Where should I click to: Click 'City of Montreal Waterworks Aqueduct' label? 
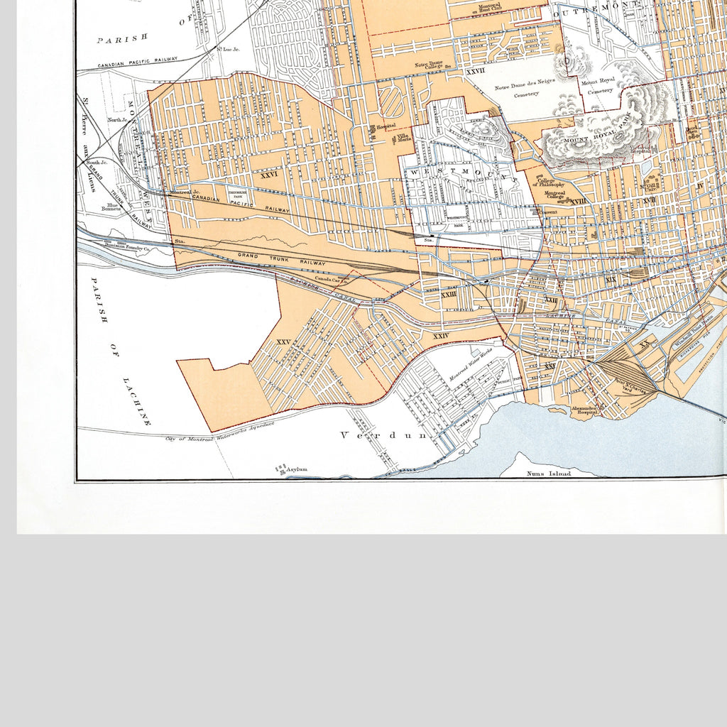[x=220, y=431]
